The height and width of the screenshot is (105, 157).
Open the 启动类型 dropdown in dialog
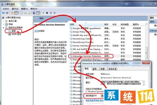[x=102, y=96]
